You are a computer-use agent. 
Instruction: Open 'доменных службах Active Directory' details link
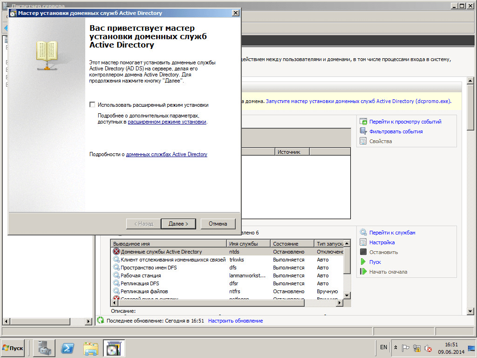click(x=166, y=154)
